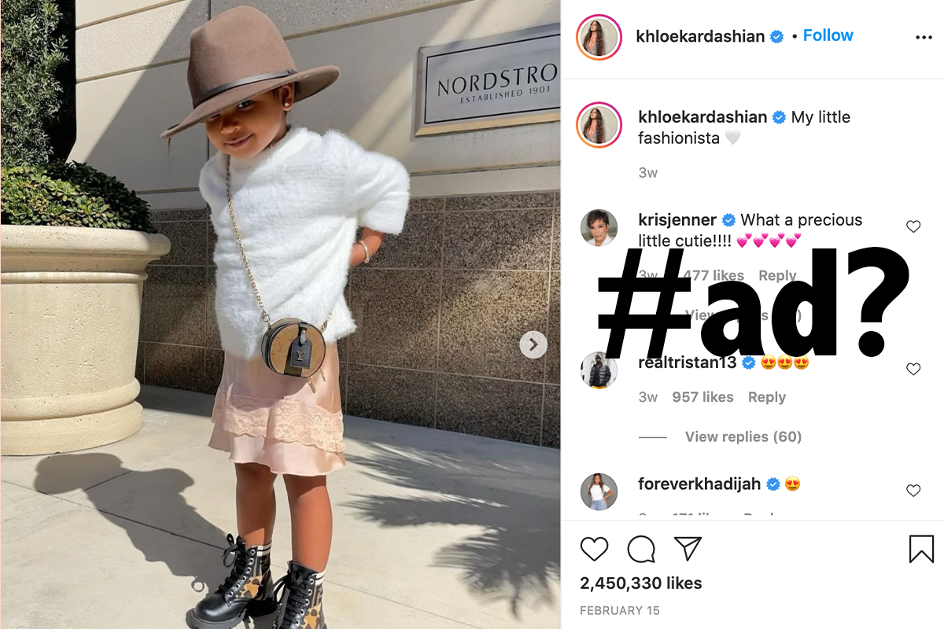Like the post with the heart icon
The width and height of the screenshot is (944, 629).
point(594,549)
